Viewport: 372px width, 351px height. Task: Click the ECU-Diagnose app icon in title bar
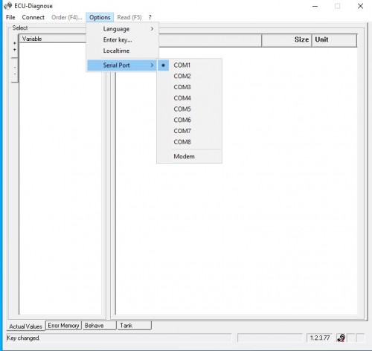pyautogui.click(x=8, y=6)
